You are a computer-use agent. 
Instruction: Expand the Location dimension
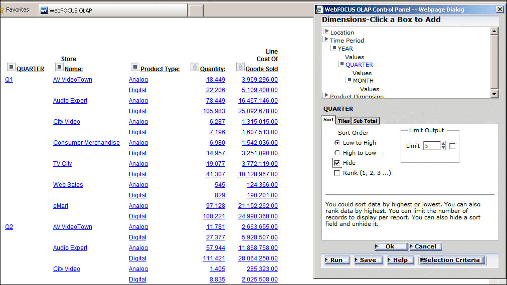326,32
